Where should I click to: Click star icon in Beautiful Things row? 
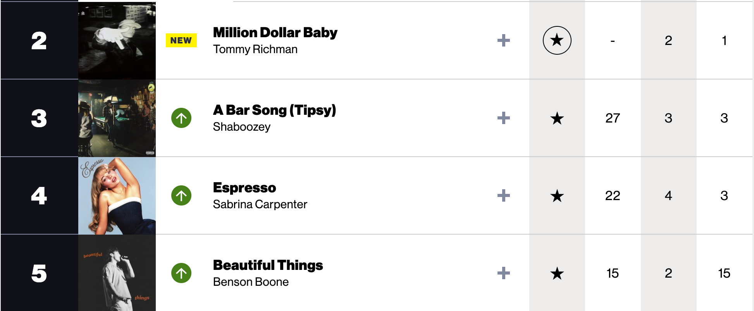(x=557, y=273)
